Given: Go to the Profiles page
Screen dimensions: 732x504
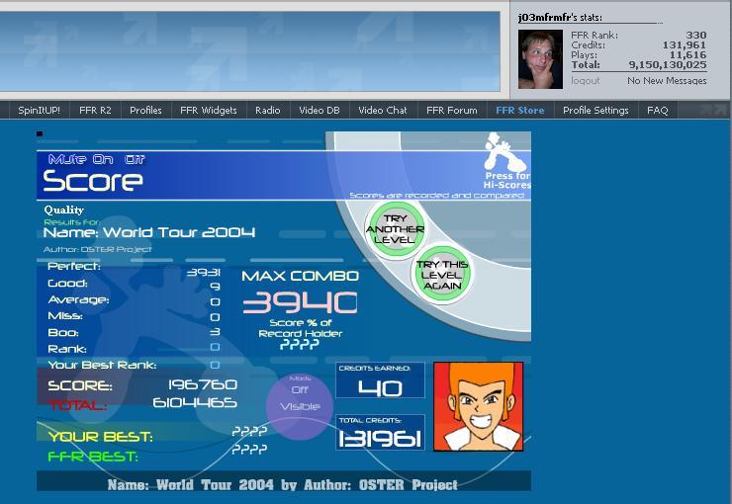Looking at the screenshot, I should coord(145,111).
